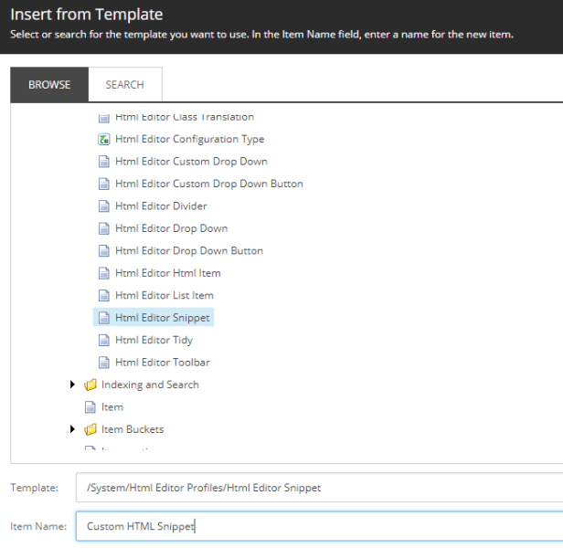563x548 pixels.
Task: Switch to the SEARCH tab
Action: (125, 85)
